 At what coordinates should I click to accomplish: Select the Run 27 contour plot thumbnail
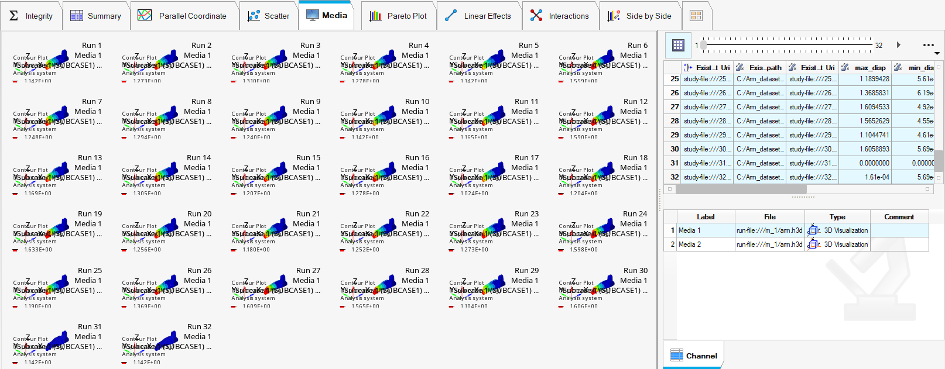click(x=276, y=288)
